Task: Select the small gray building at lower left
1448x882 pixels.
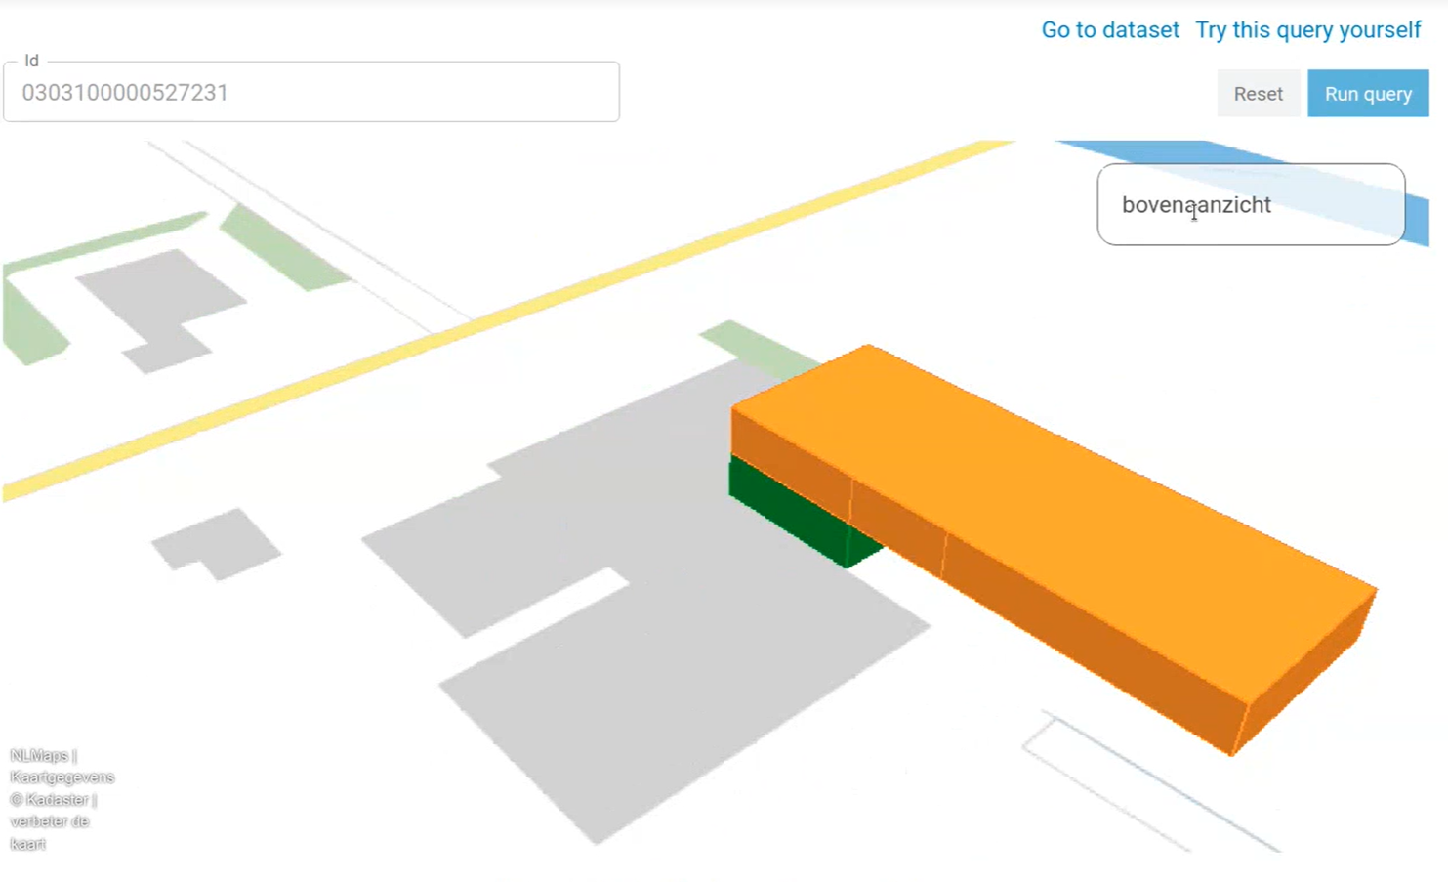Action: tap(217, 544)
